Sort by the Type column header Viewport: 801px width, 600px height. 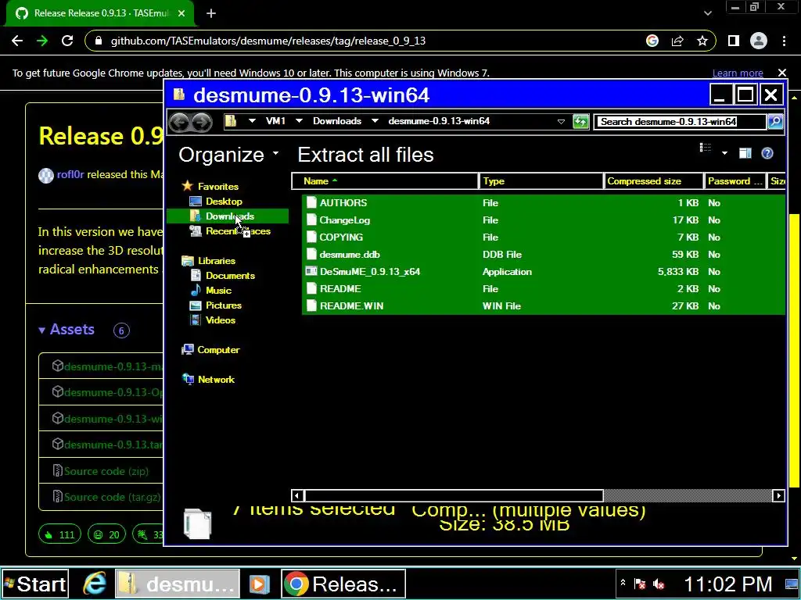541,181
